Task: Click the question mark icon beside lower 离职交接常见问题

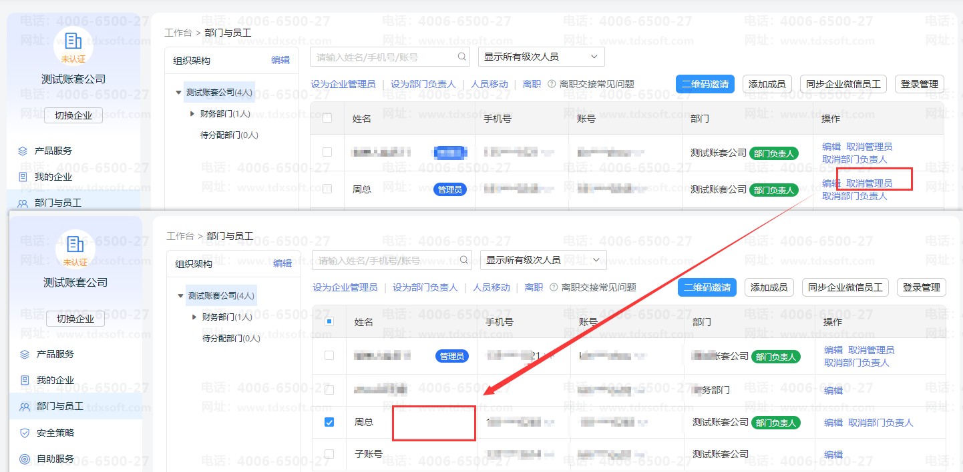Action: [x=553, y=287]
